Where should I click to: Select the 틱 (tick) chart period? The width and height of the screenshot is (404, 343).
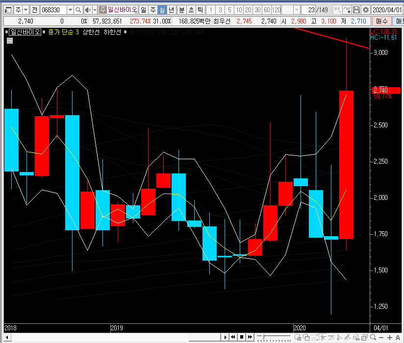(200, 10)
